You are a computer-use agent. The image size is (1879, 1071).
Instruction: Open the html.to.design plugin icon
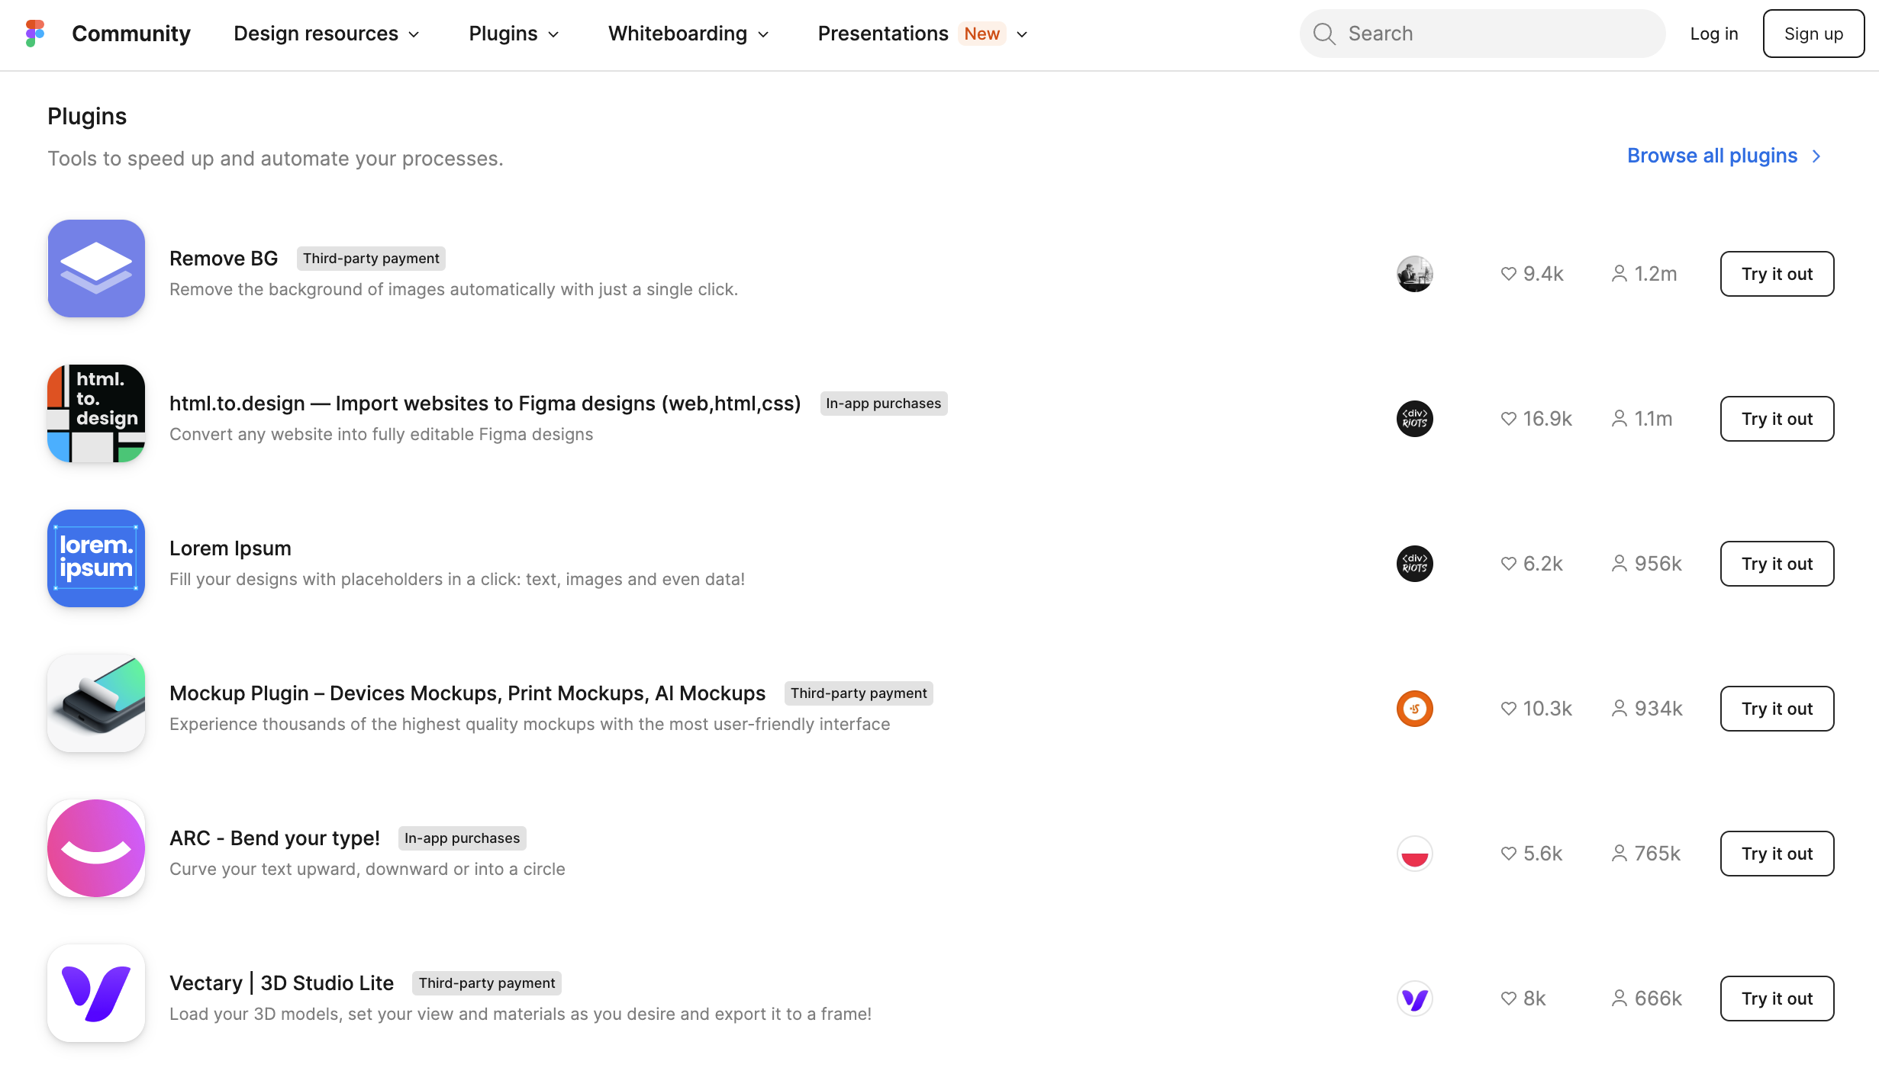click(x=96, y=413)
